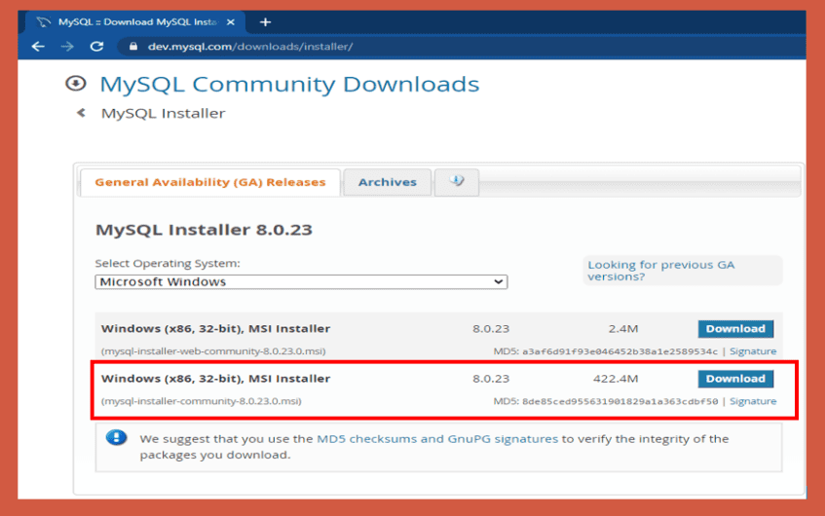Click the back chevron beside MySQL Installer
The width and height of the screenshot is (825, 516).
(x=81, y=113)
